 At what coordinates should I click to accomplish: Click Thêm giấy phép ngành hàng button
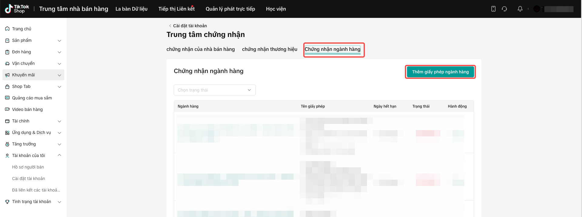click(x=440, y=72)
